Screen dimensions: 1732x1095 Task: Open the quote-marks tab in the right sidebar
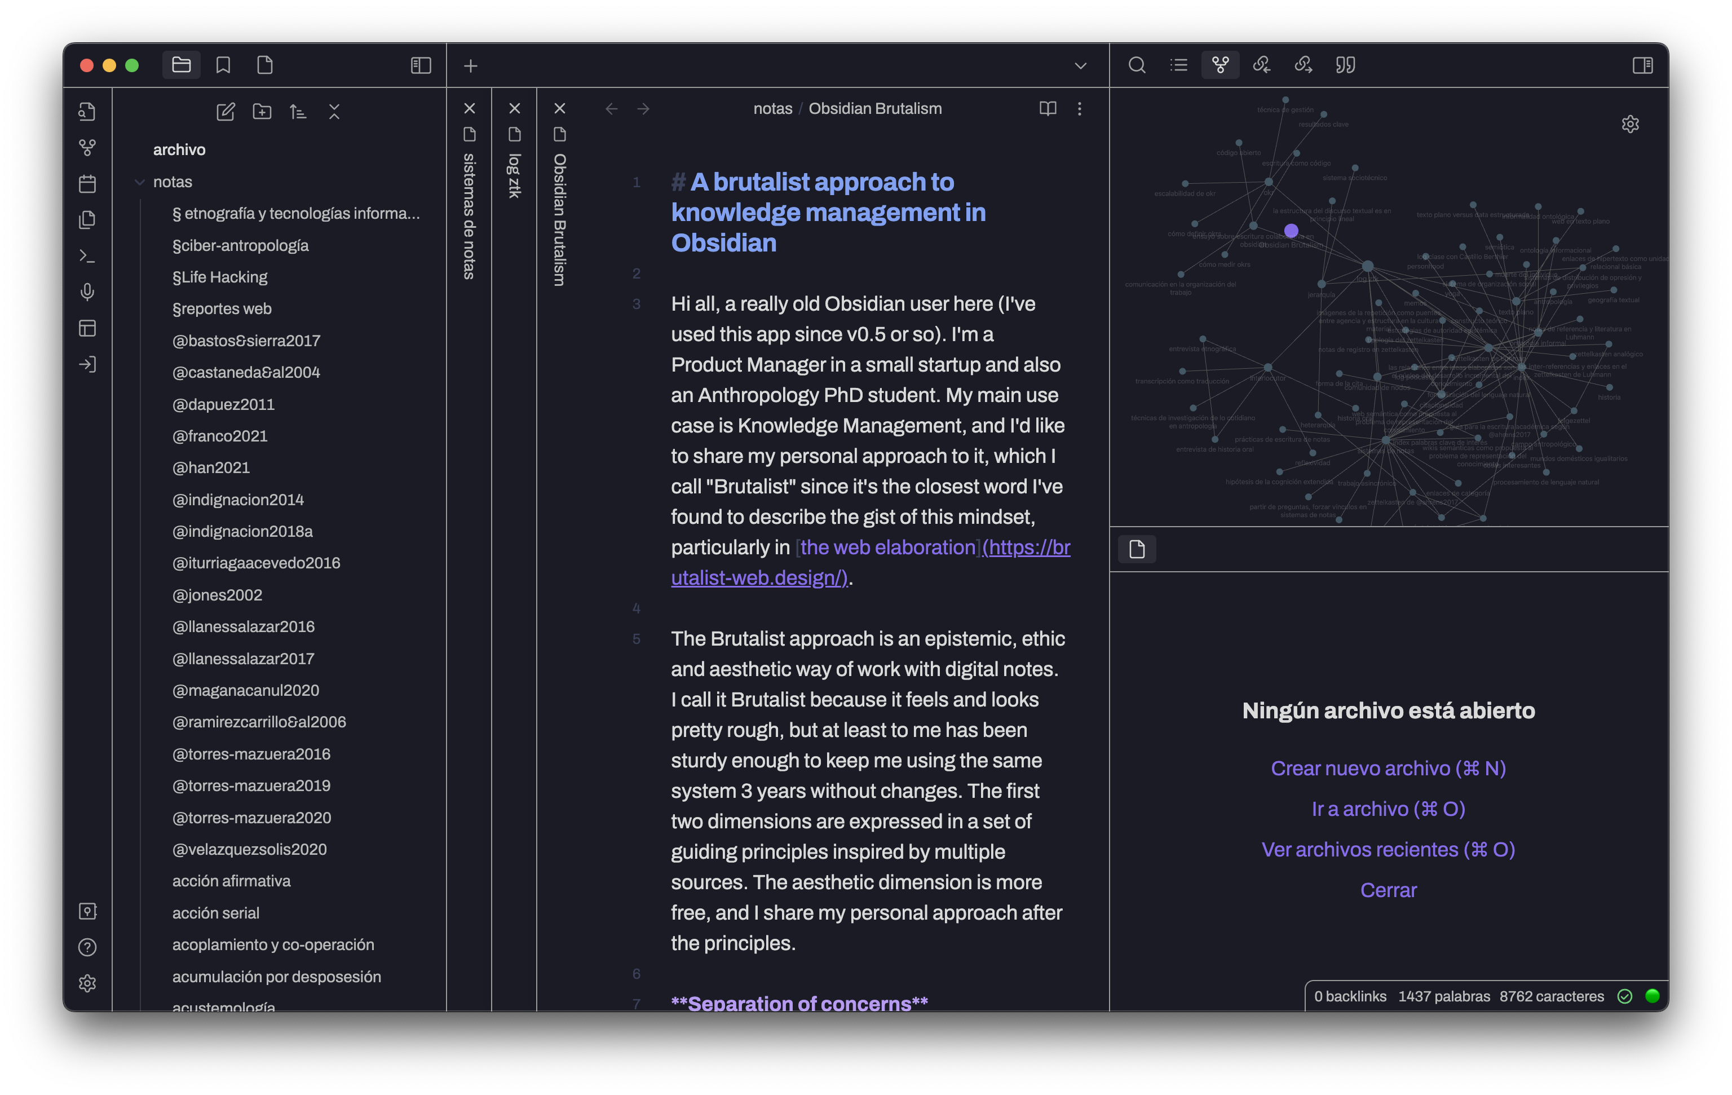coord(1345,65)
